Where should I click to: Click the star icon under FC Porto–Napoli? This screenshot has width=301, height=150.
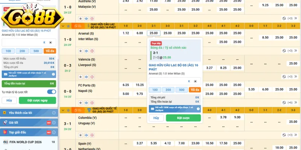coord(80,102)
